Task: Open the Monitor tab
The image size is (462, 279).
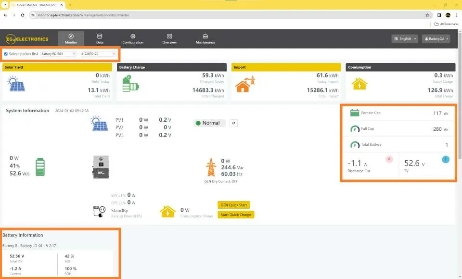Action: 71,38
